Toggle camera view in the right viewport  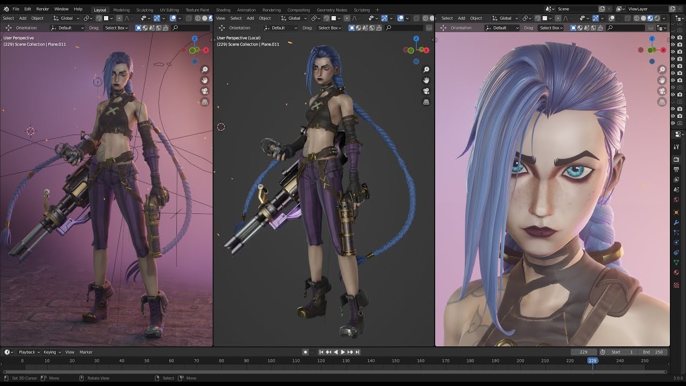pyautogui.click(x=662, y=91)
